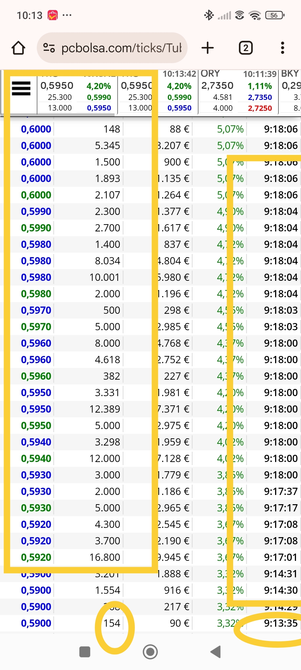Tap the Android recent apps square button

[x=85, y=652]
